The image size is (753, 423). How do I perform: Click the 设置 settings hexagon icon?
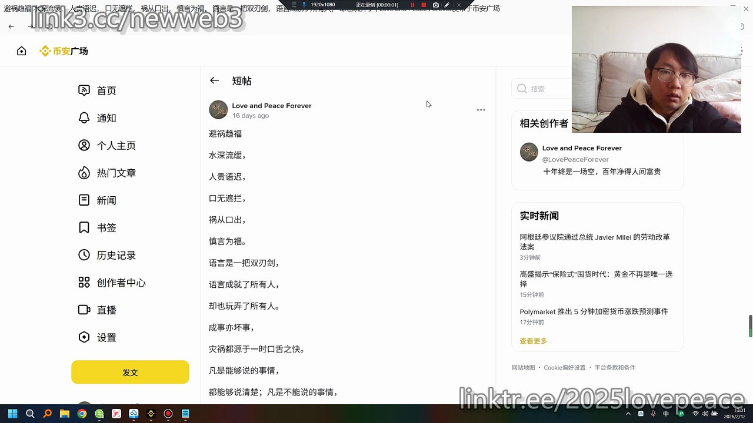coord(84,337)
